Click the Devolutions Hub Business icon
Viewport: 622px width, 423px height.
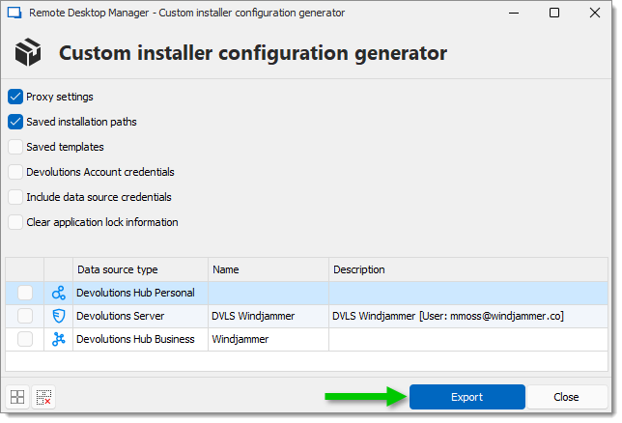coord(59,339)
